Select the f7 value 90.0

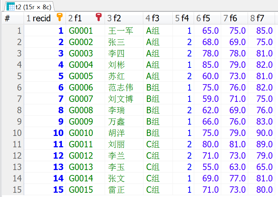[265, 133]
